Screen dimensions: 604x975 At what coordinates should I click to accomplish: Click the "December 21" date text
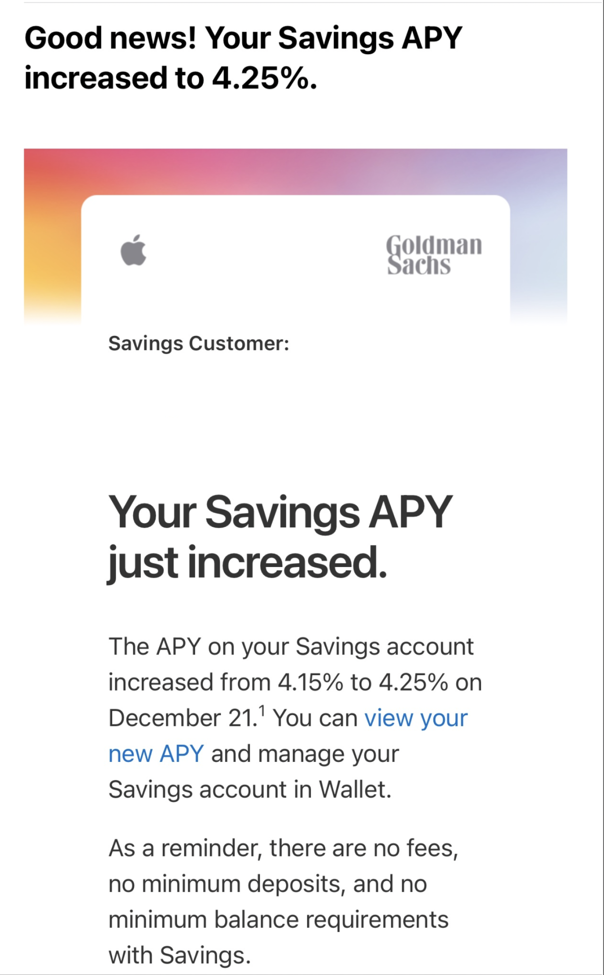(183, 718)
